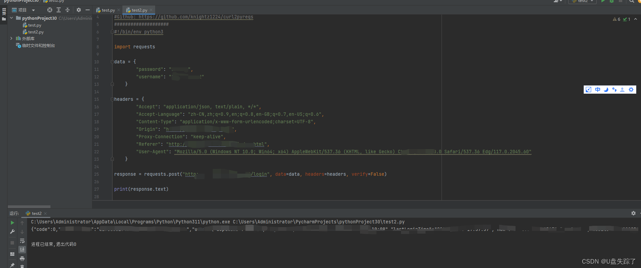The image size is (641, 268).
Task: Fold the data dictionary at line 10
Action: click(x=112, y=62)
